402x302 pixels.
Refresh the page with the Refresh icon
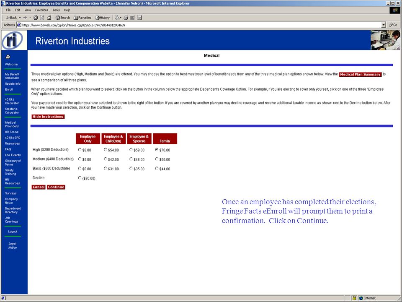tap(42, 18)
